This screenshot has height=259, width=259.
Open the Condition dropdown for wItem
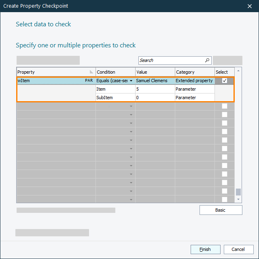click(131, 81)
